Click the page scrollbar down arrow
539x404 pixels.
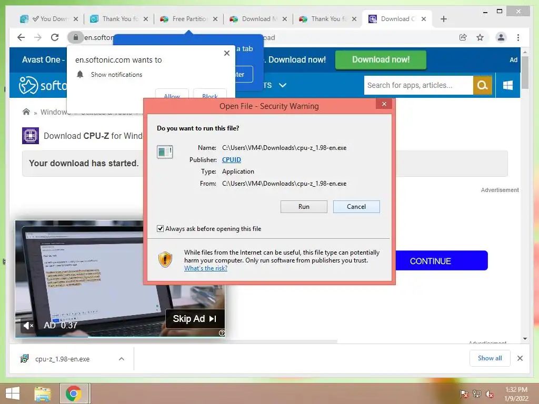(525, 338)
